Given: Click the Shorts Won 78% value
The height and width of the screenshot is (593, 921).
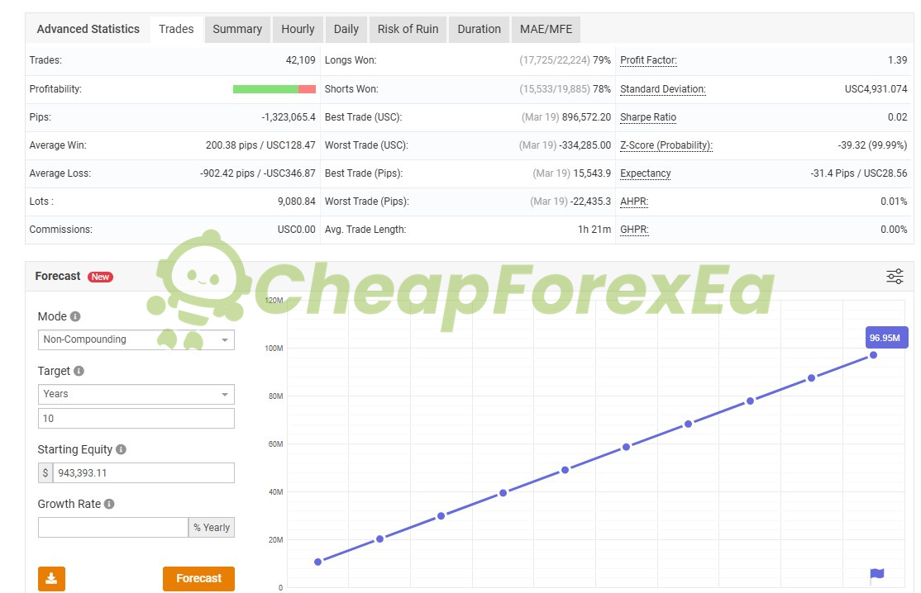Looking at the screenshot, I should 602,89.
